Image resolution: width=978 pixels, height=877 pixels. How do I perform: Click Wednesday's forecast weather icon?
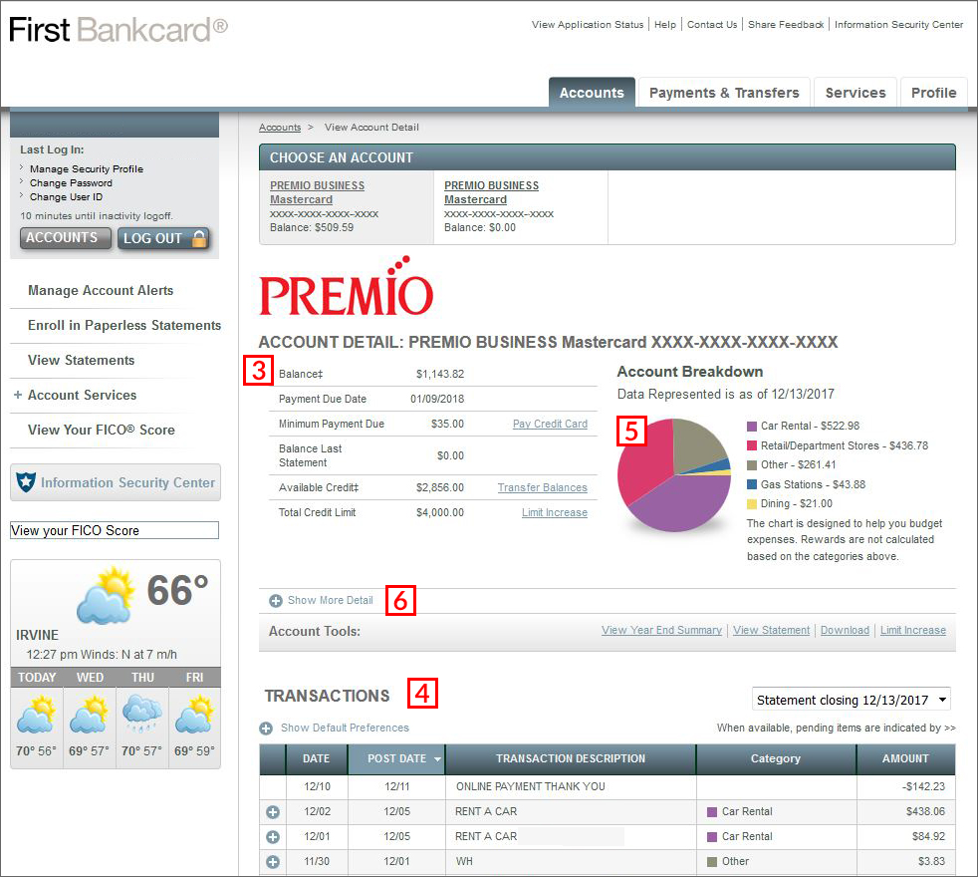(90, 716)
